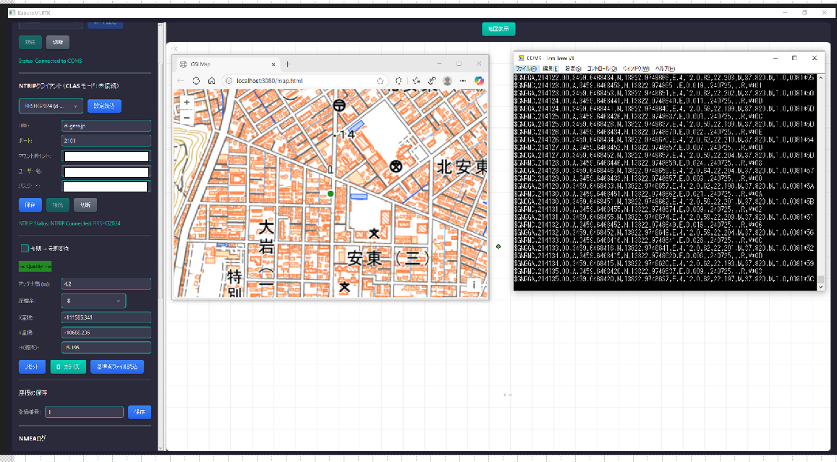Click the NTRIP 接続 connect button
Image resolution: width=837 pixels, height=462 pixels.
(x=58, y=205)
